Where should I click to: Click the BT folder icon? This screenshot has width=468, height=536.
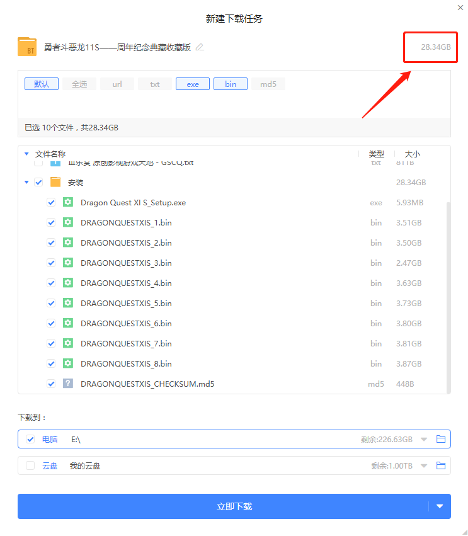click(27, 47)
